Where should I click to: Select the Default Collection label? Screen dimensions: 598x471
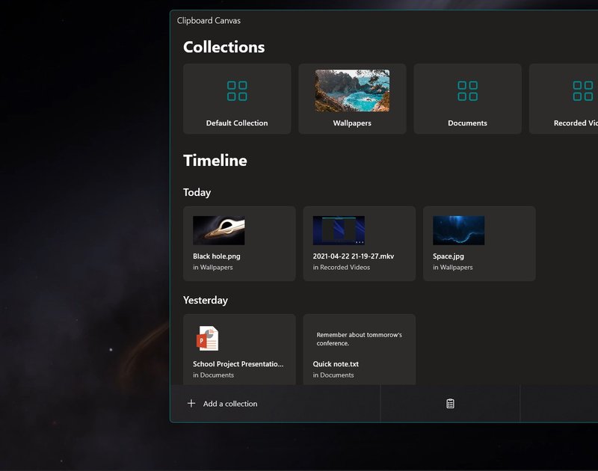[237, 123]
